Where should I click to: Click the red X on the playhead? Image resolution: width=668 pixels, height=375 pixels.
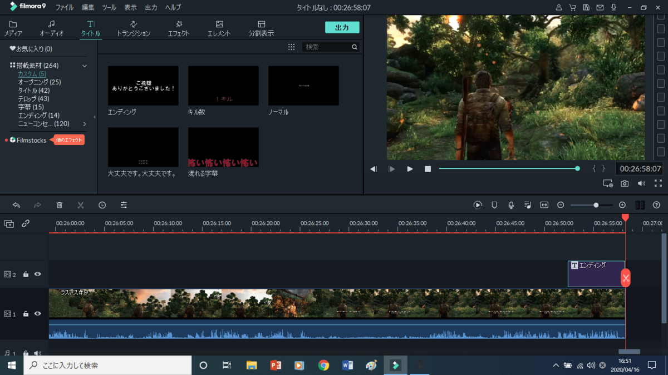626,278
